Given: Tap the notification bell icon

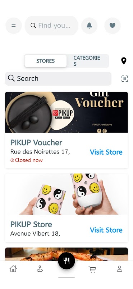Looking at the screenshot, I should 90,26.
